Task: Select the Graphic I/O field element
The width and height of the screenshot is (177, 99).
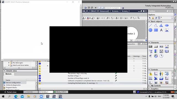Action: (166, 46)
